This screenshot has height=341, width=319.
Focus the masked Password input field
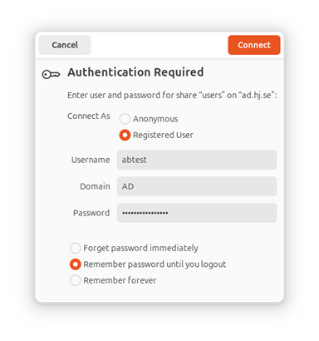click(x=197, y=213)
